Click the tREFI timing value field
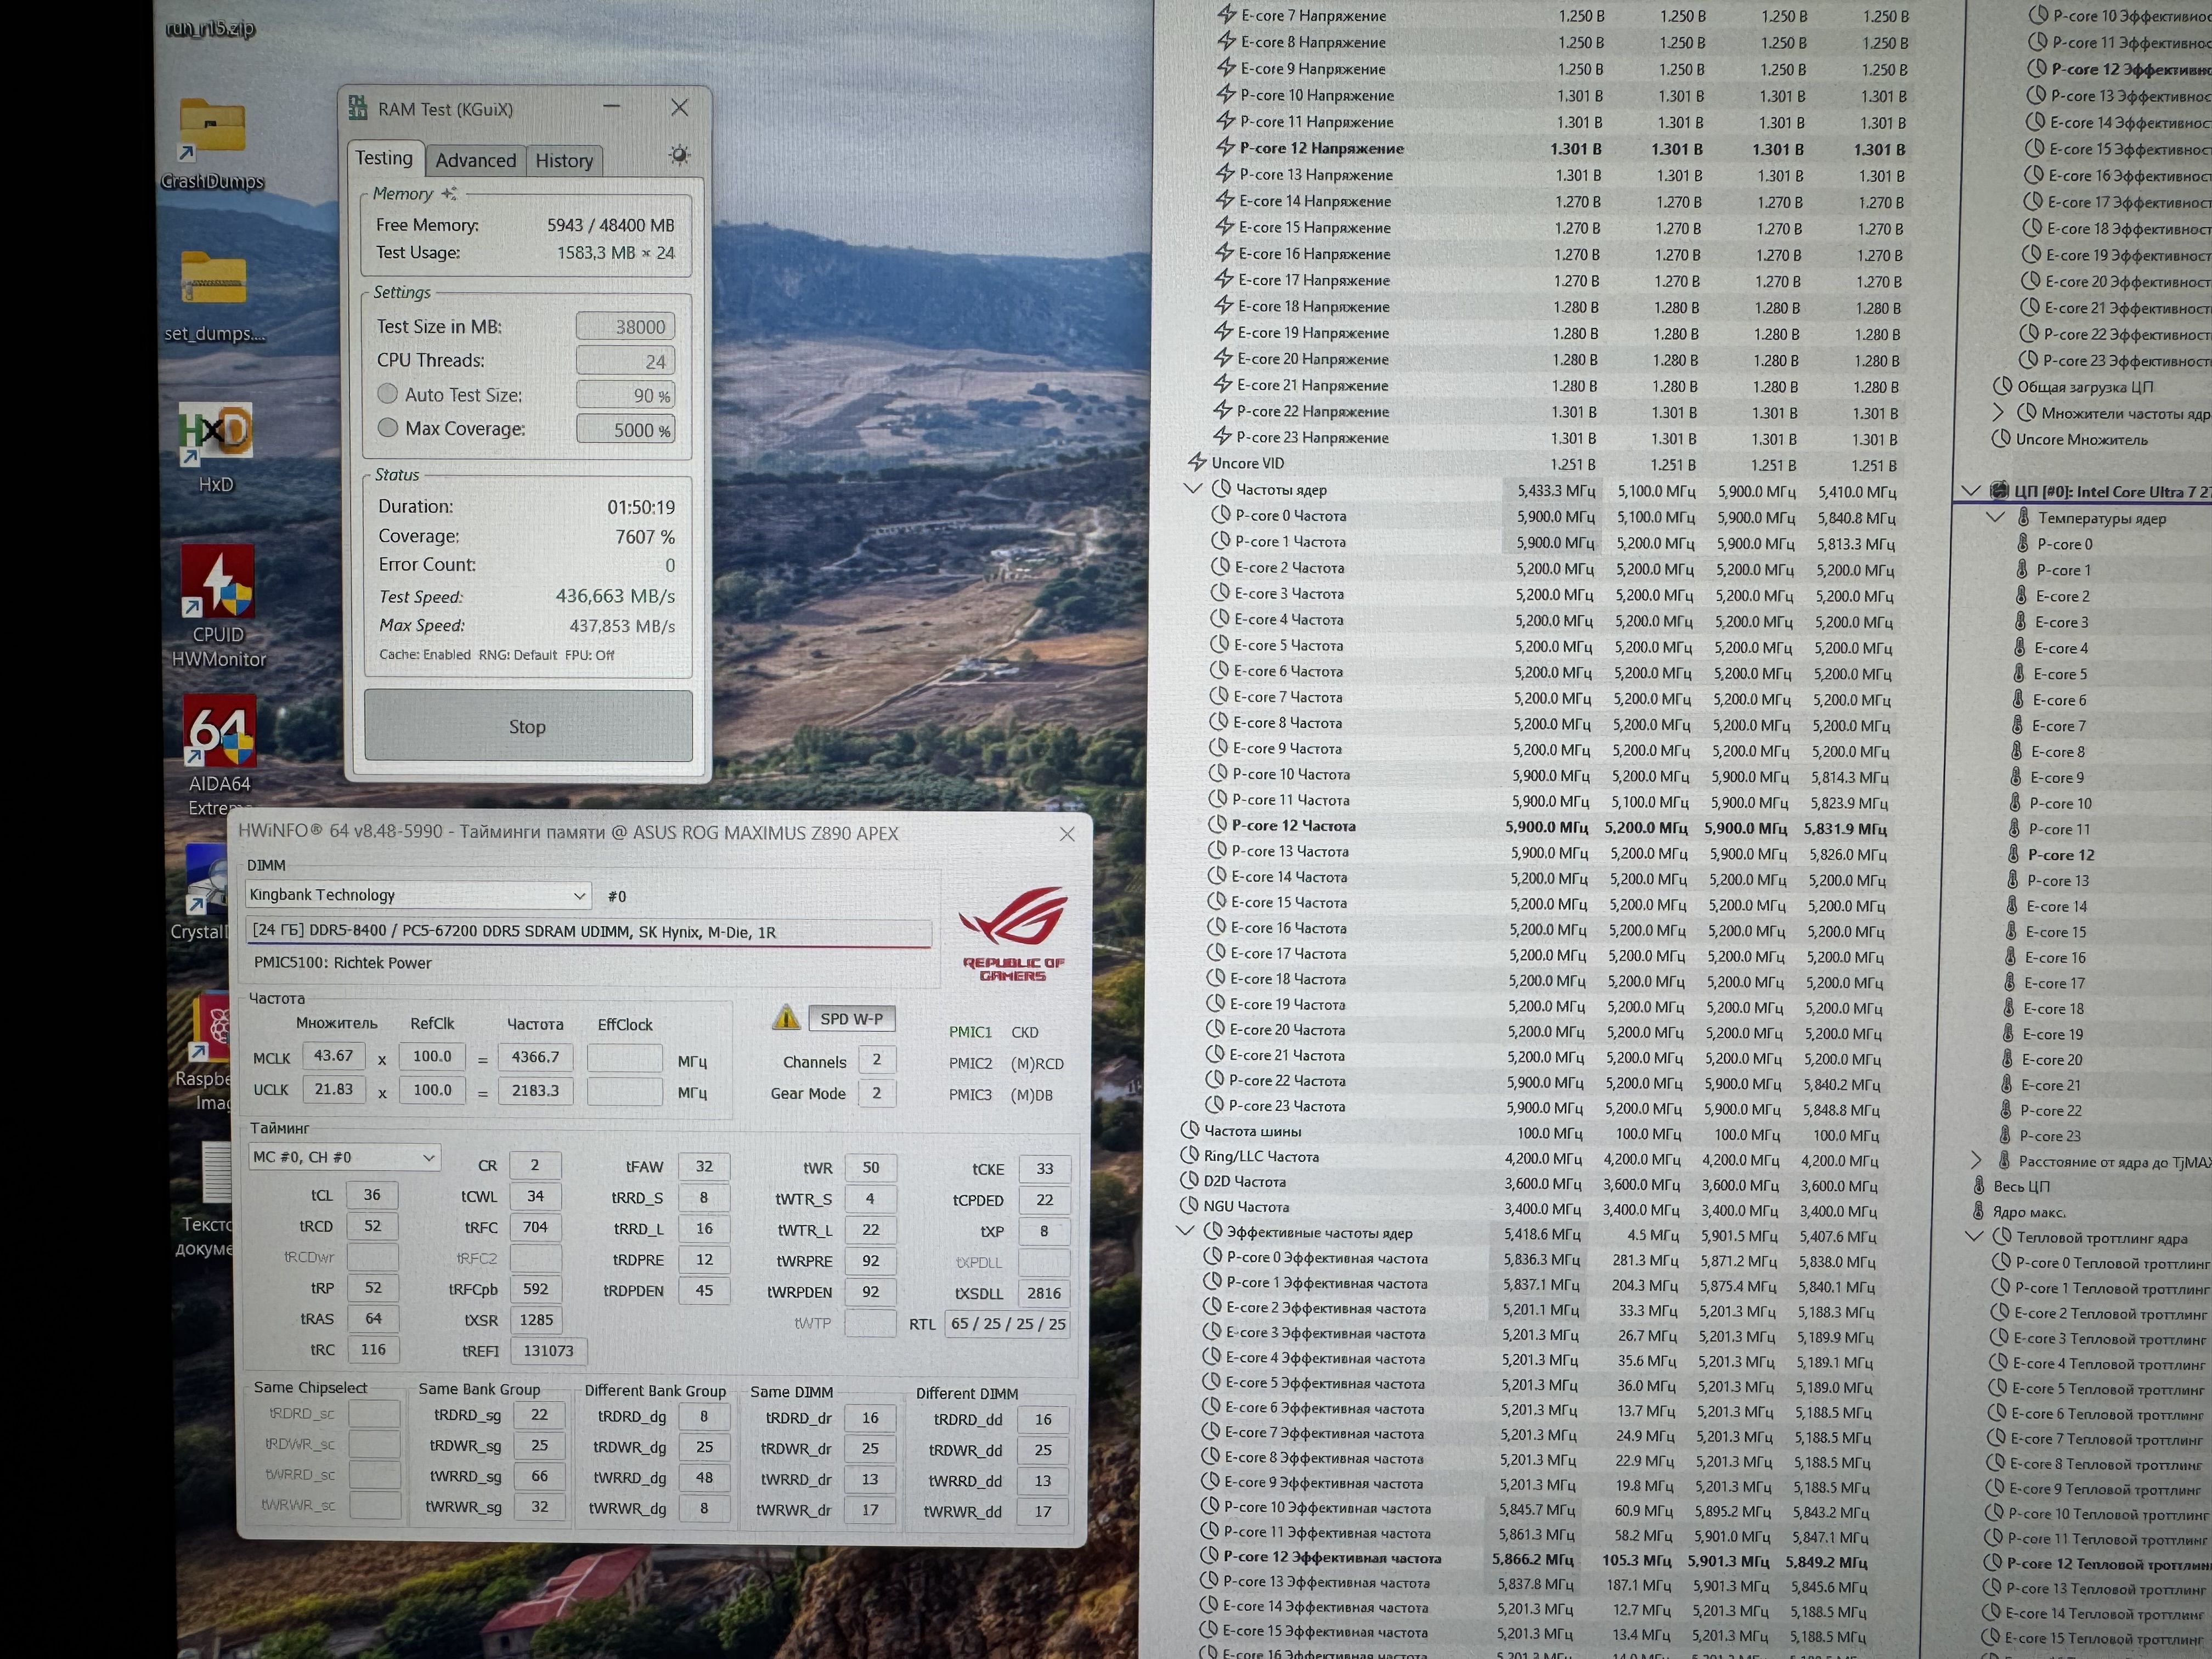Screen dimensions: 2212x1659 548,1350
